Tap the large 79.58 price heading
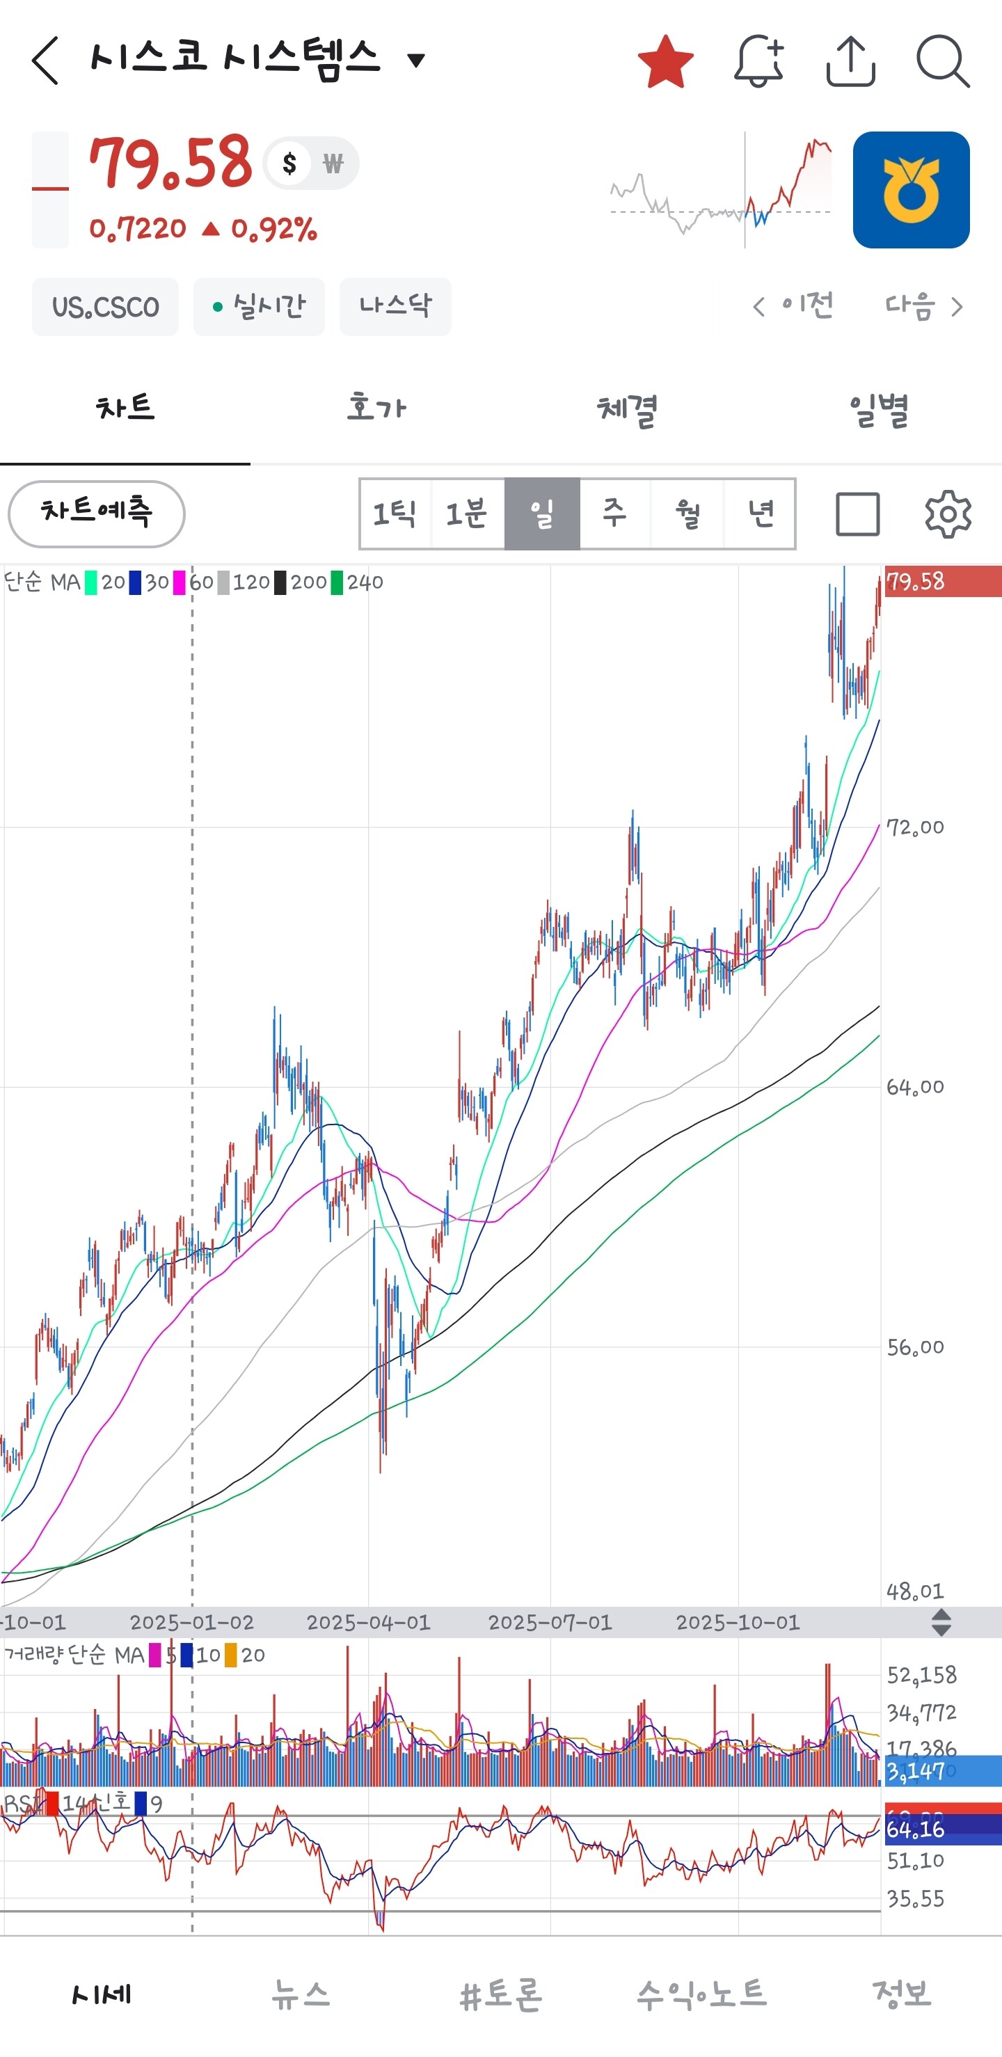 click(x=171, y=162)
